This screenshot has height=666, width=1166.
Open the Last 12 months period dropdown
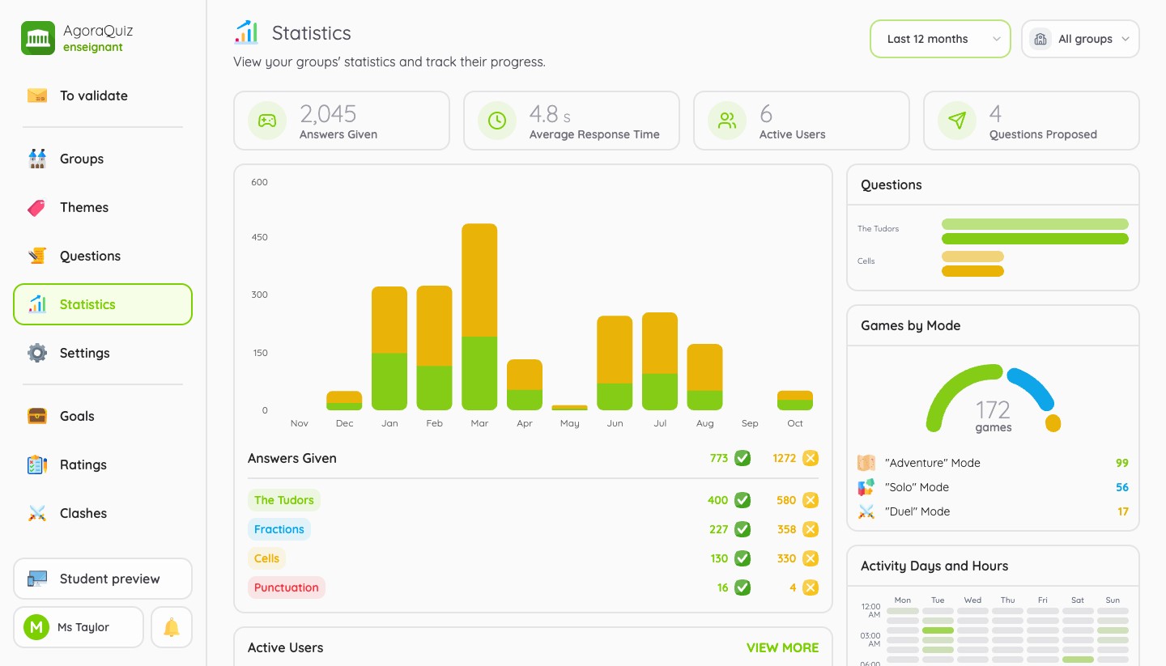tap(940, 39)
